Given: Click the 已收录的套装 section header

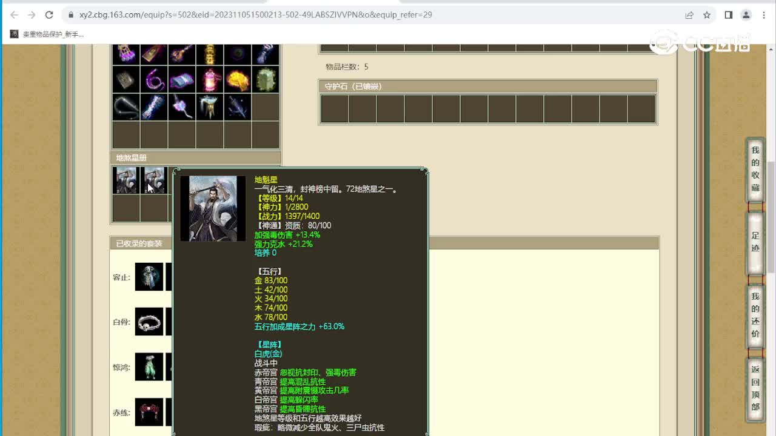Looking at the screenshot, I should [x=384, y=243].
